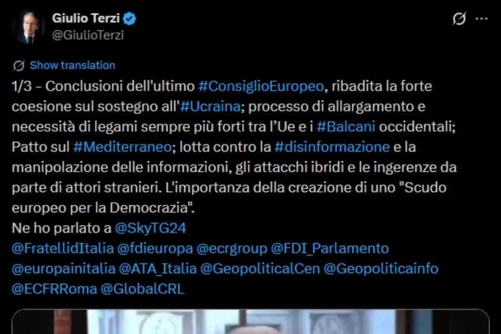Click the Show translation link
This screenshot has width=501, height=334.
pos(73,65)
